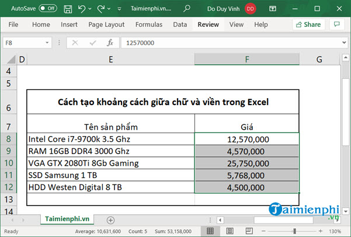Open the Comments speech bubble icon
This screenshot has height=237, width=351.
[x=336, y=24]
